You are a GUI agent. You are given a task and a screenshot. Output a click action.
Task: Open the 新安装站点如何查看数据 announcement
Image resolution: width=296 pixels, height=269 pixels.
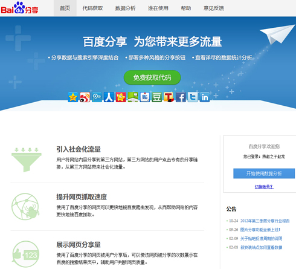(x=261, y=247)
